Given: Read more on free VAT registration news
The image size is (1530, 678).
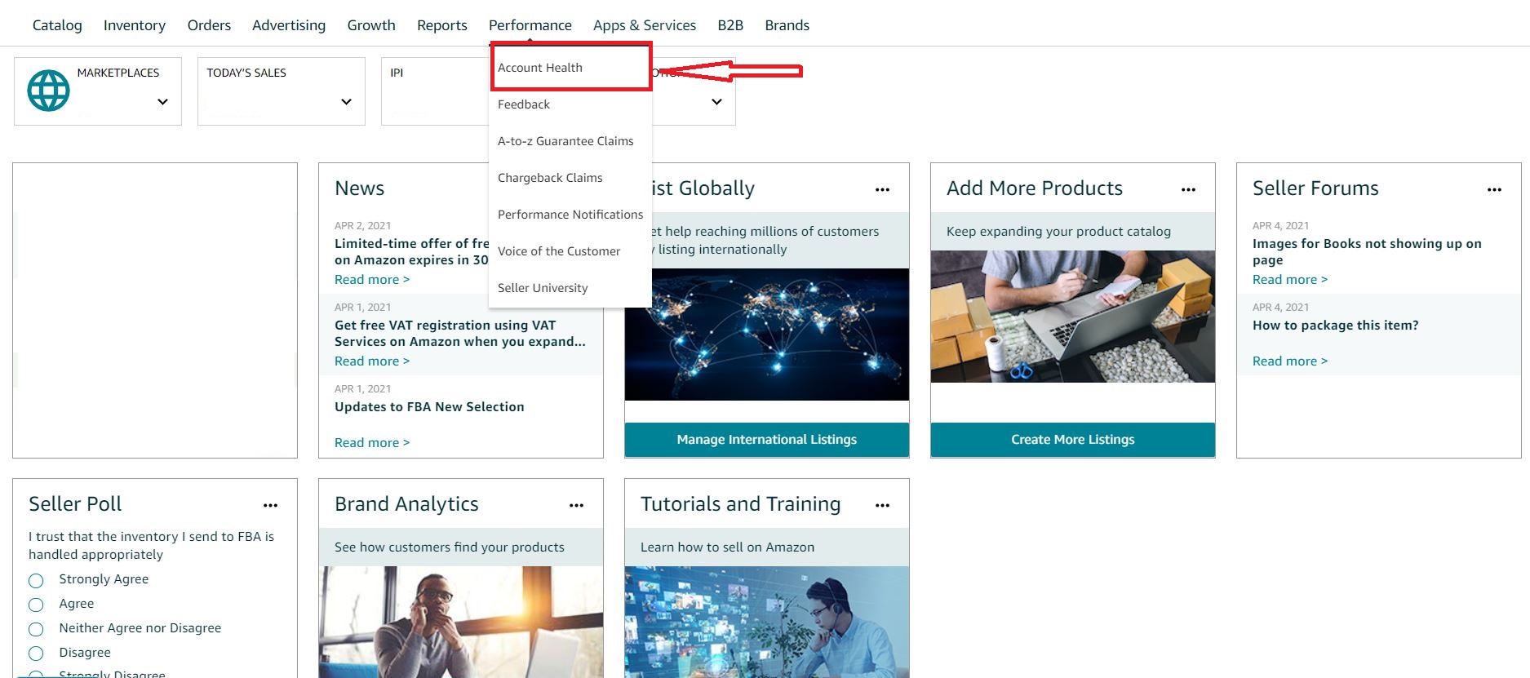Looking at the screenshot, I should tap(372, 361).
